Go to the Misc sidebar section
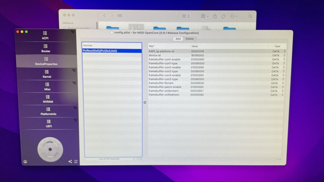 point(47,86)
